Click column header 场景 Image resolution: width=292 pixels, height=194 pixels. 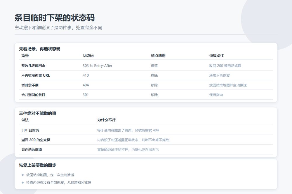[25, 55]
